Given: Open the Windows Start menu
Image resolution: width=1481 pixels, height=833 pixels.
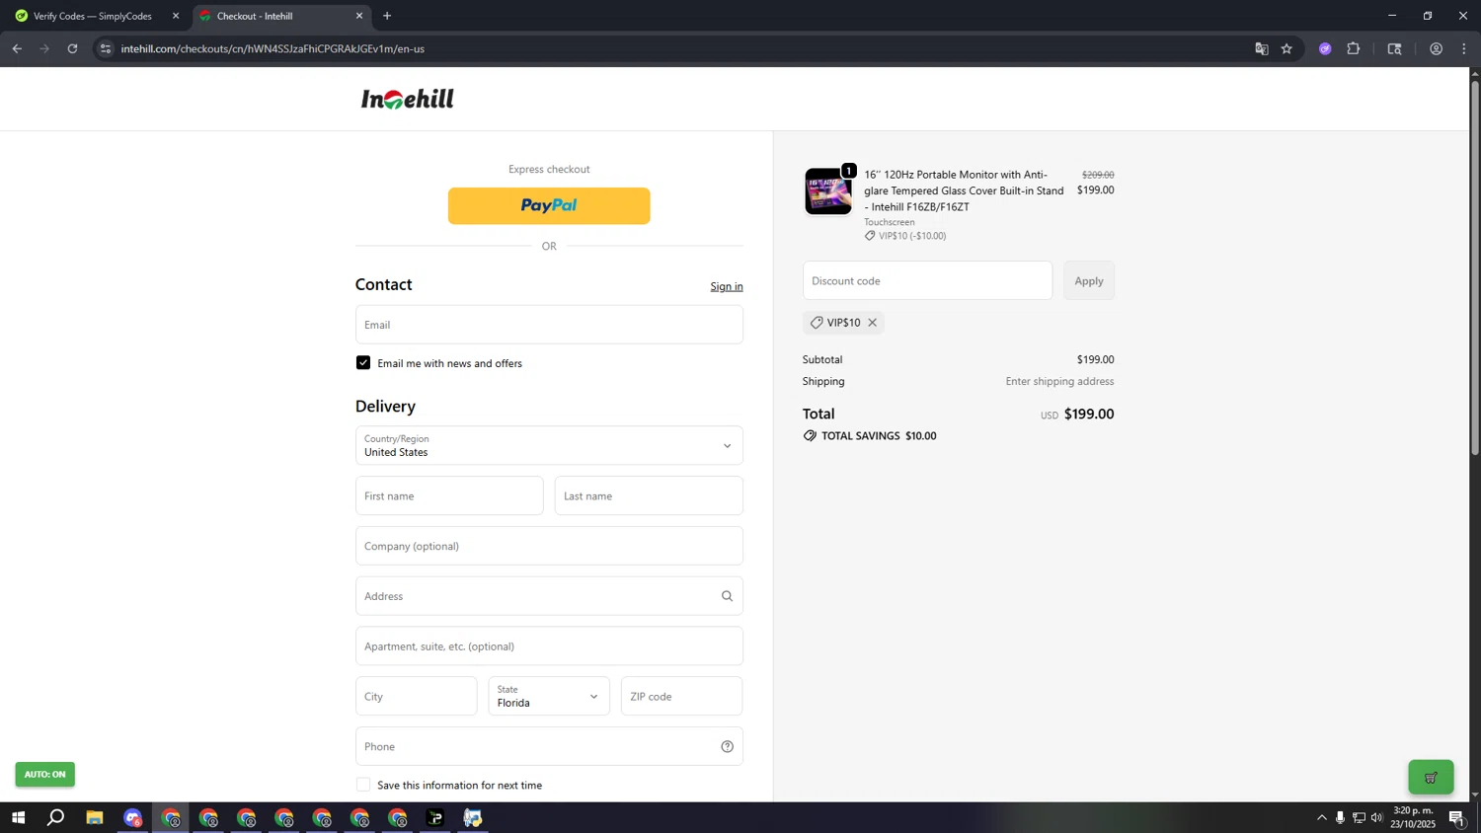Looking at the screenshot, I should click(18, 817).
